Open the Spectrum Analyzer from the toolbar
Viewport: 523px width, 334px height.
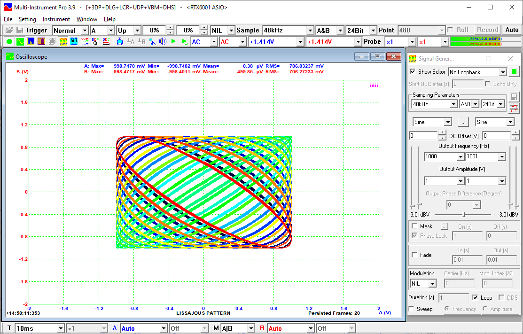click(x=31, y=41)
